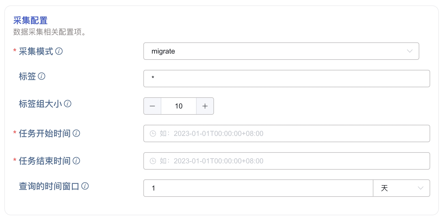Expand the 天 time unit dropdown
This screenshot has height=218, width=441.
point(401,188)
